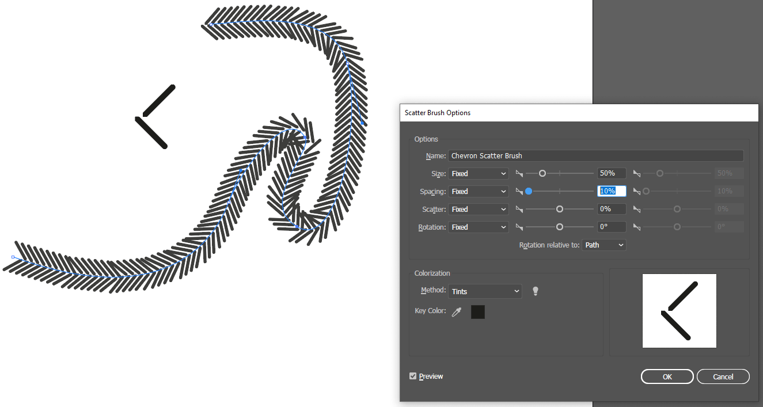This screenshot has height=407, width=763.
Task: Open the Colorization Tips lightbulb
Action: [x=535, y=291]
